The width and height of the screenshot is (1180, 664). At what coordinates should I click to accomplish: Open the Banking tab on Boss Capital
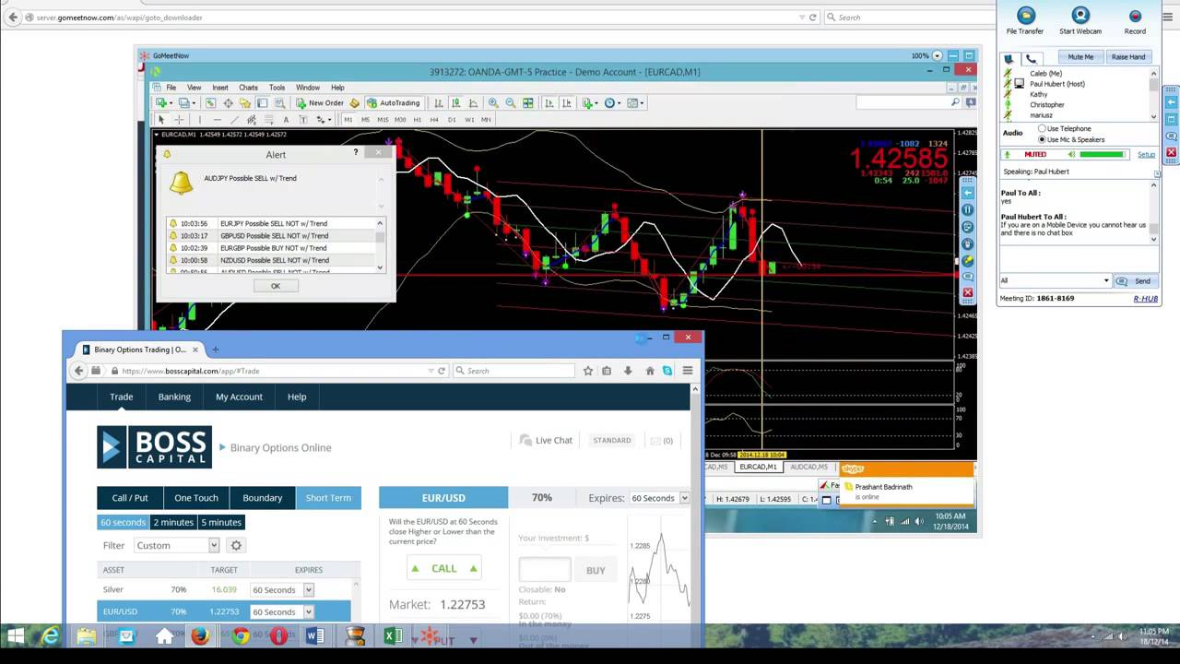click(174, 397)
